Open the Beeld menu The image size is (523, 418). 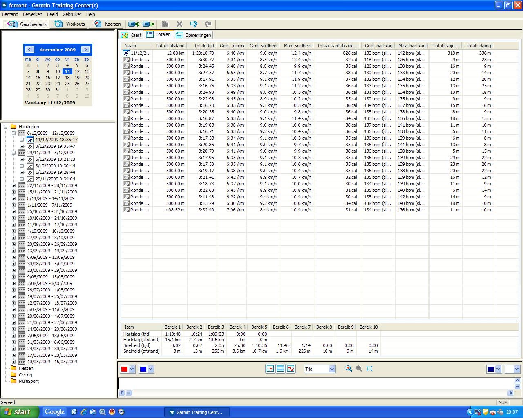point(52,14)
